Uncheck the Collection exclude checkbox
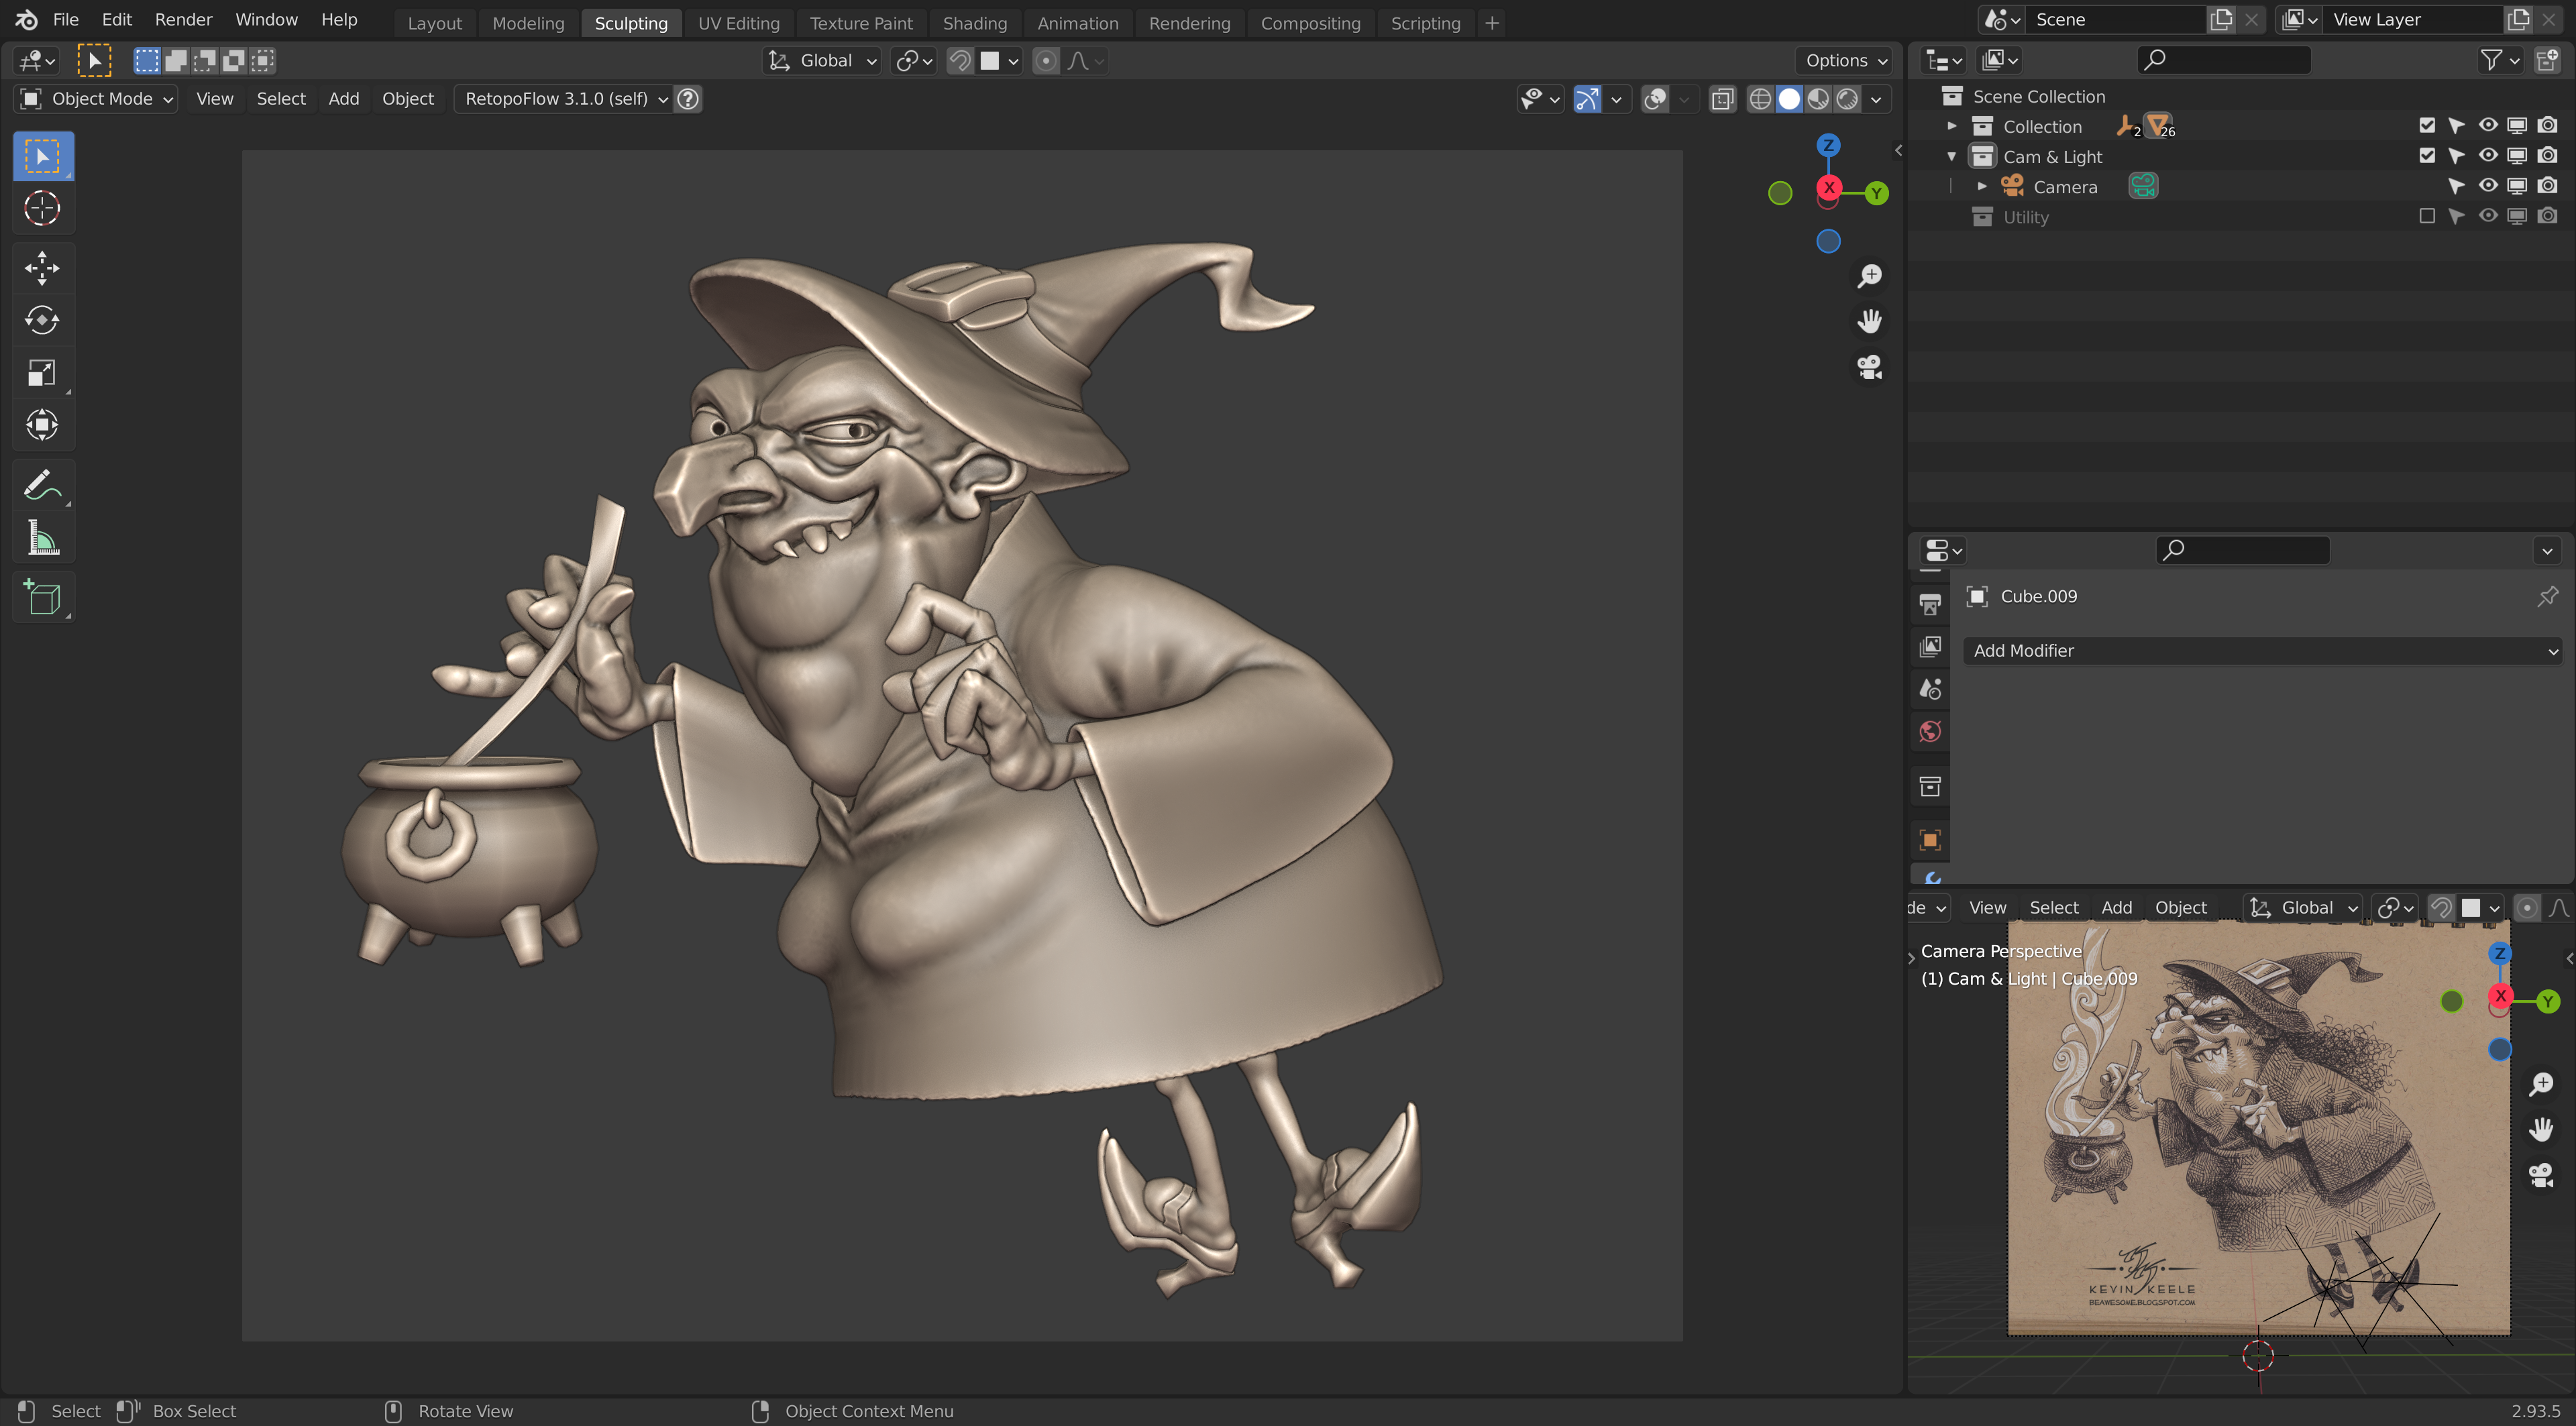Image resolution: width=2576 pixels, height=1426 pixels. (x=2427, y=126)
